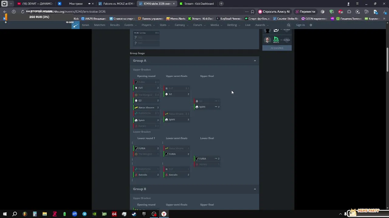Collapse the Group A section
This screenshot has width=389, height=218.
point(255,61)
